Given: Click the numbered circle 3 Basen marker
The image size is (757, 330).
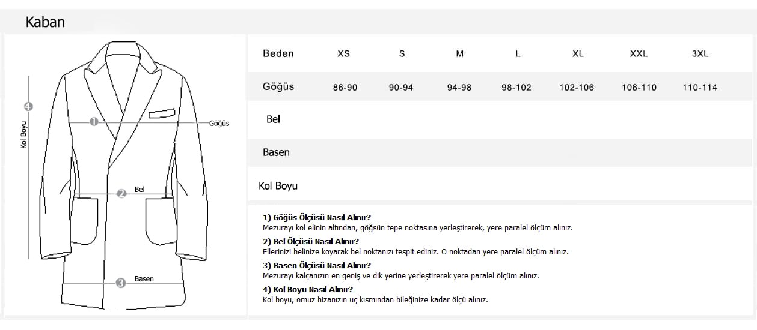Looking at the screenshot, I should point(121,283).
